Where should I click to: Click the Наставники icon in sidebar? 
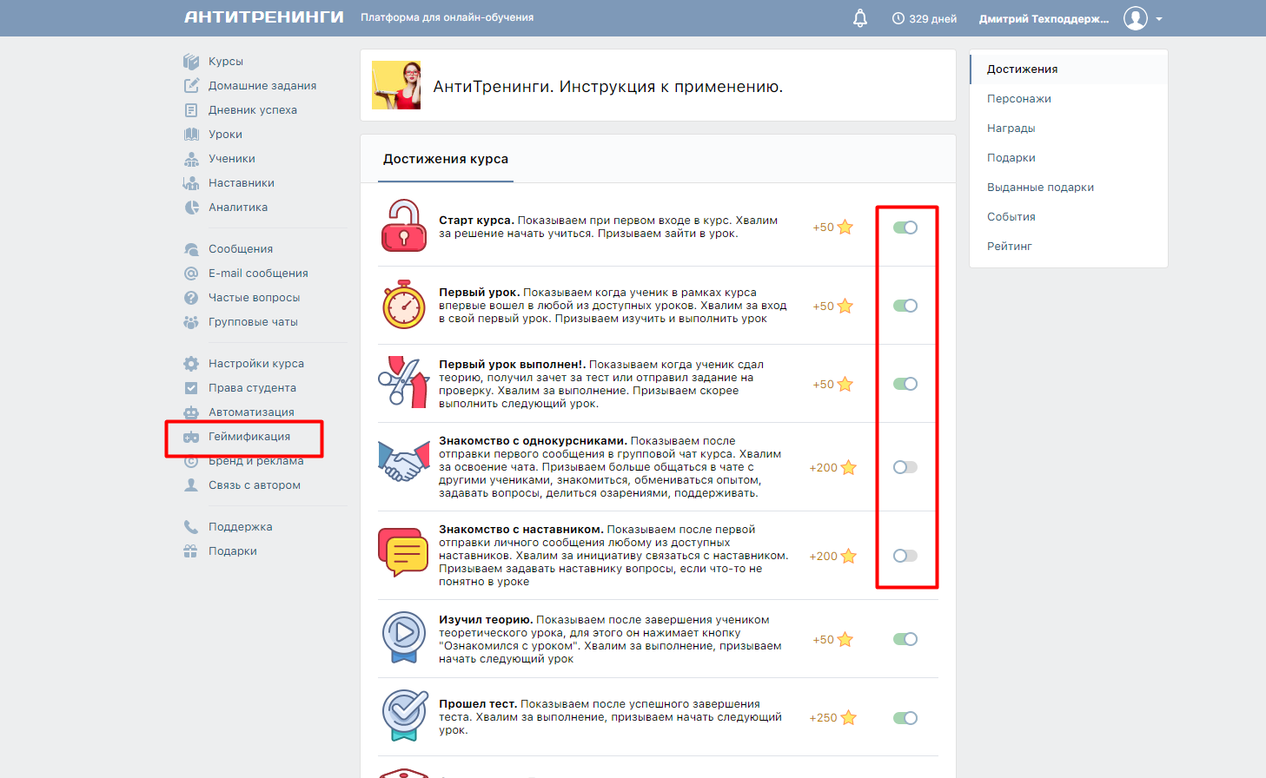point(191,183)
